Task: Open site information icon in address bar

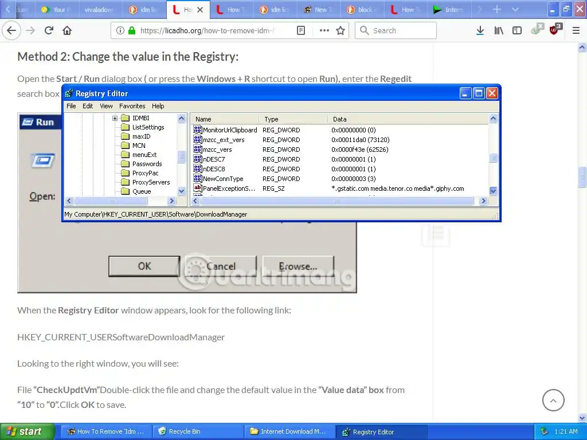Action: [120, 31]
